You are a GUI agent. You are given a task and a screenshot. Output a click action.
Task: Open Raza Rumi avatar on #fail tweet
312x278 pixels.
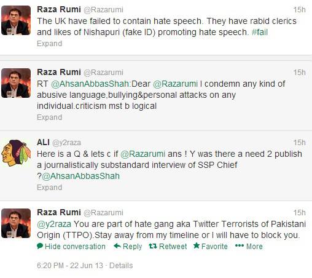16,20
